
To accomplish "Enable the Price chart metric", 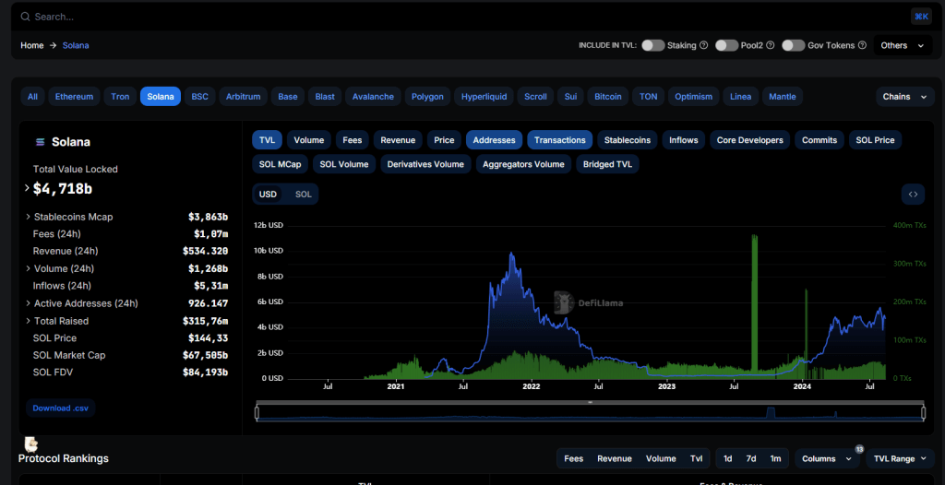I will (444, 140).
